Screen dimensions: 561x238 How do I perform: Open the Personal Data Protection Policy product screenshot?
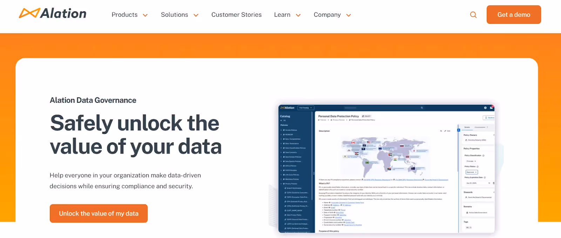(x=386, y=169)
